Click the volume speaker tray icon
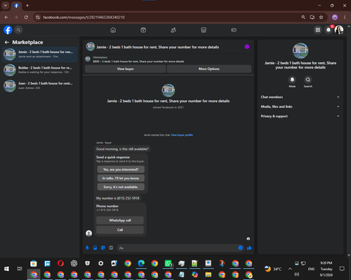The width and height of the screenshot is (351, 280). pos(296,274)
